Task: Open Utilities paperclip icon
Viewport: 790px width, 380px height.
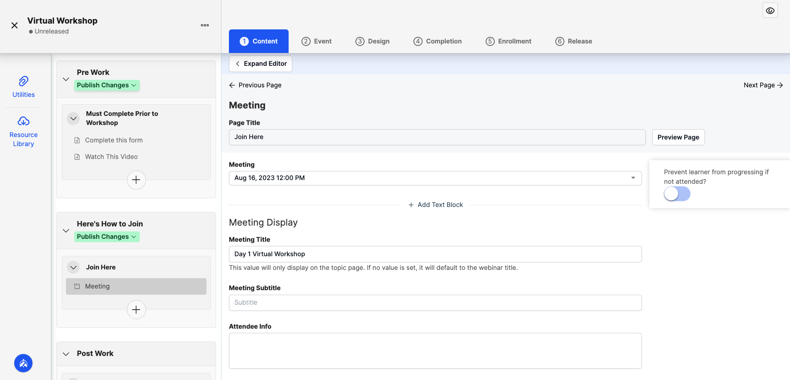Action: (x=24, y=81)
